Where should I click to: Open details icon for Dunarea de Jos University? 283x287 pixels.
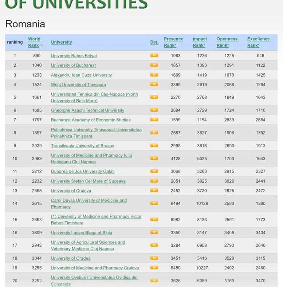pyautogui.click(x=154, y=171)
